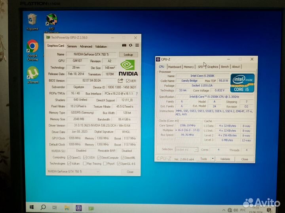Screen dimensions: 285x213
Task: Switch to the Graphics tab in CPU-Z
Action: pyautogui.click(x=213, y=67)
